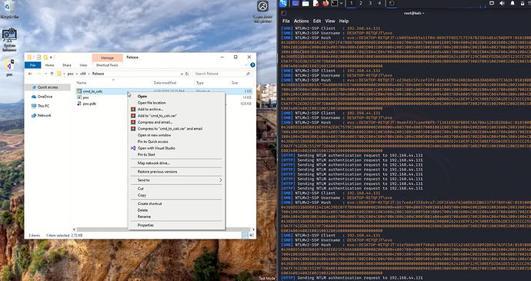Screen dimensions: 531x281
Task: Click the volume speaker icon in Kali panel
Action: tap(502, 3)
